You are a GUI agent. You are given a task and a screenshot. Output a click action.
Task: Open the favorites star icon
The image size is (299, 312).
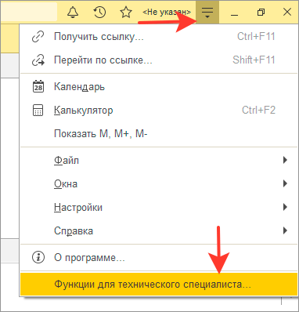coord(126,12)
